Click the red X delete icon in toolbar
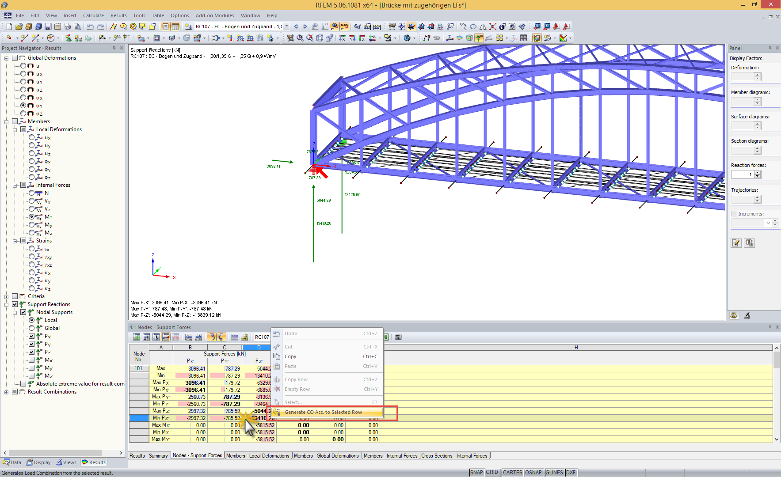This screenshot has height=477, width=781. point(493,26)
